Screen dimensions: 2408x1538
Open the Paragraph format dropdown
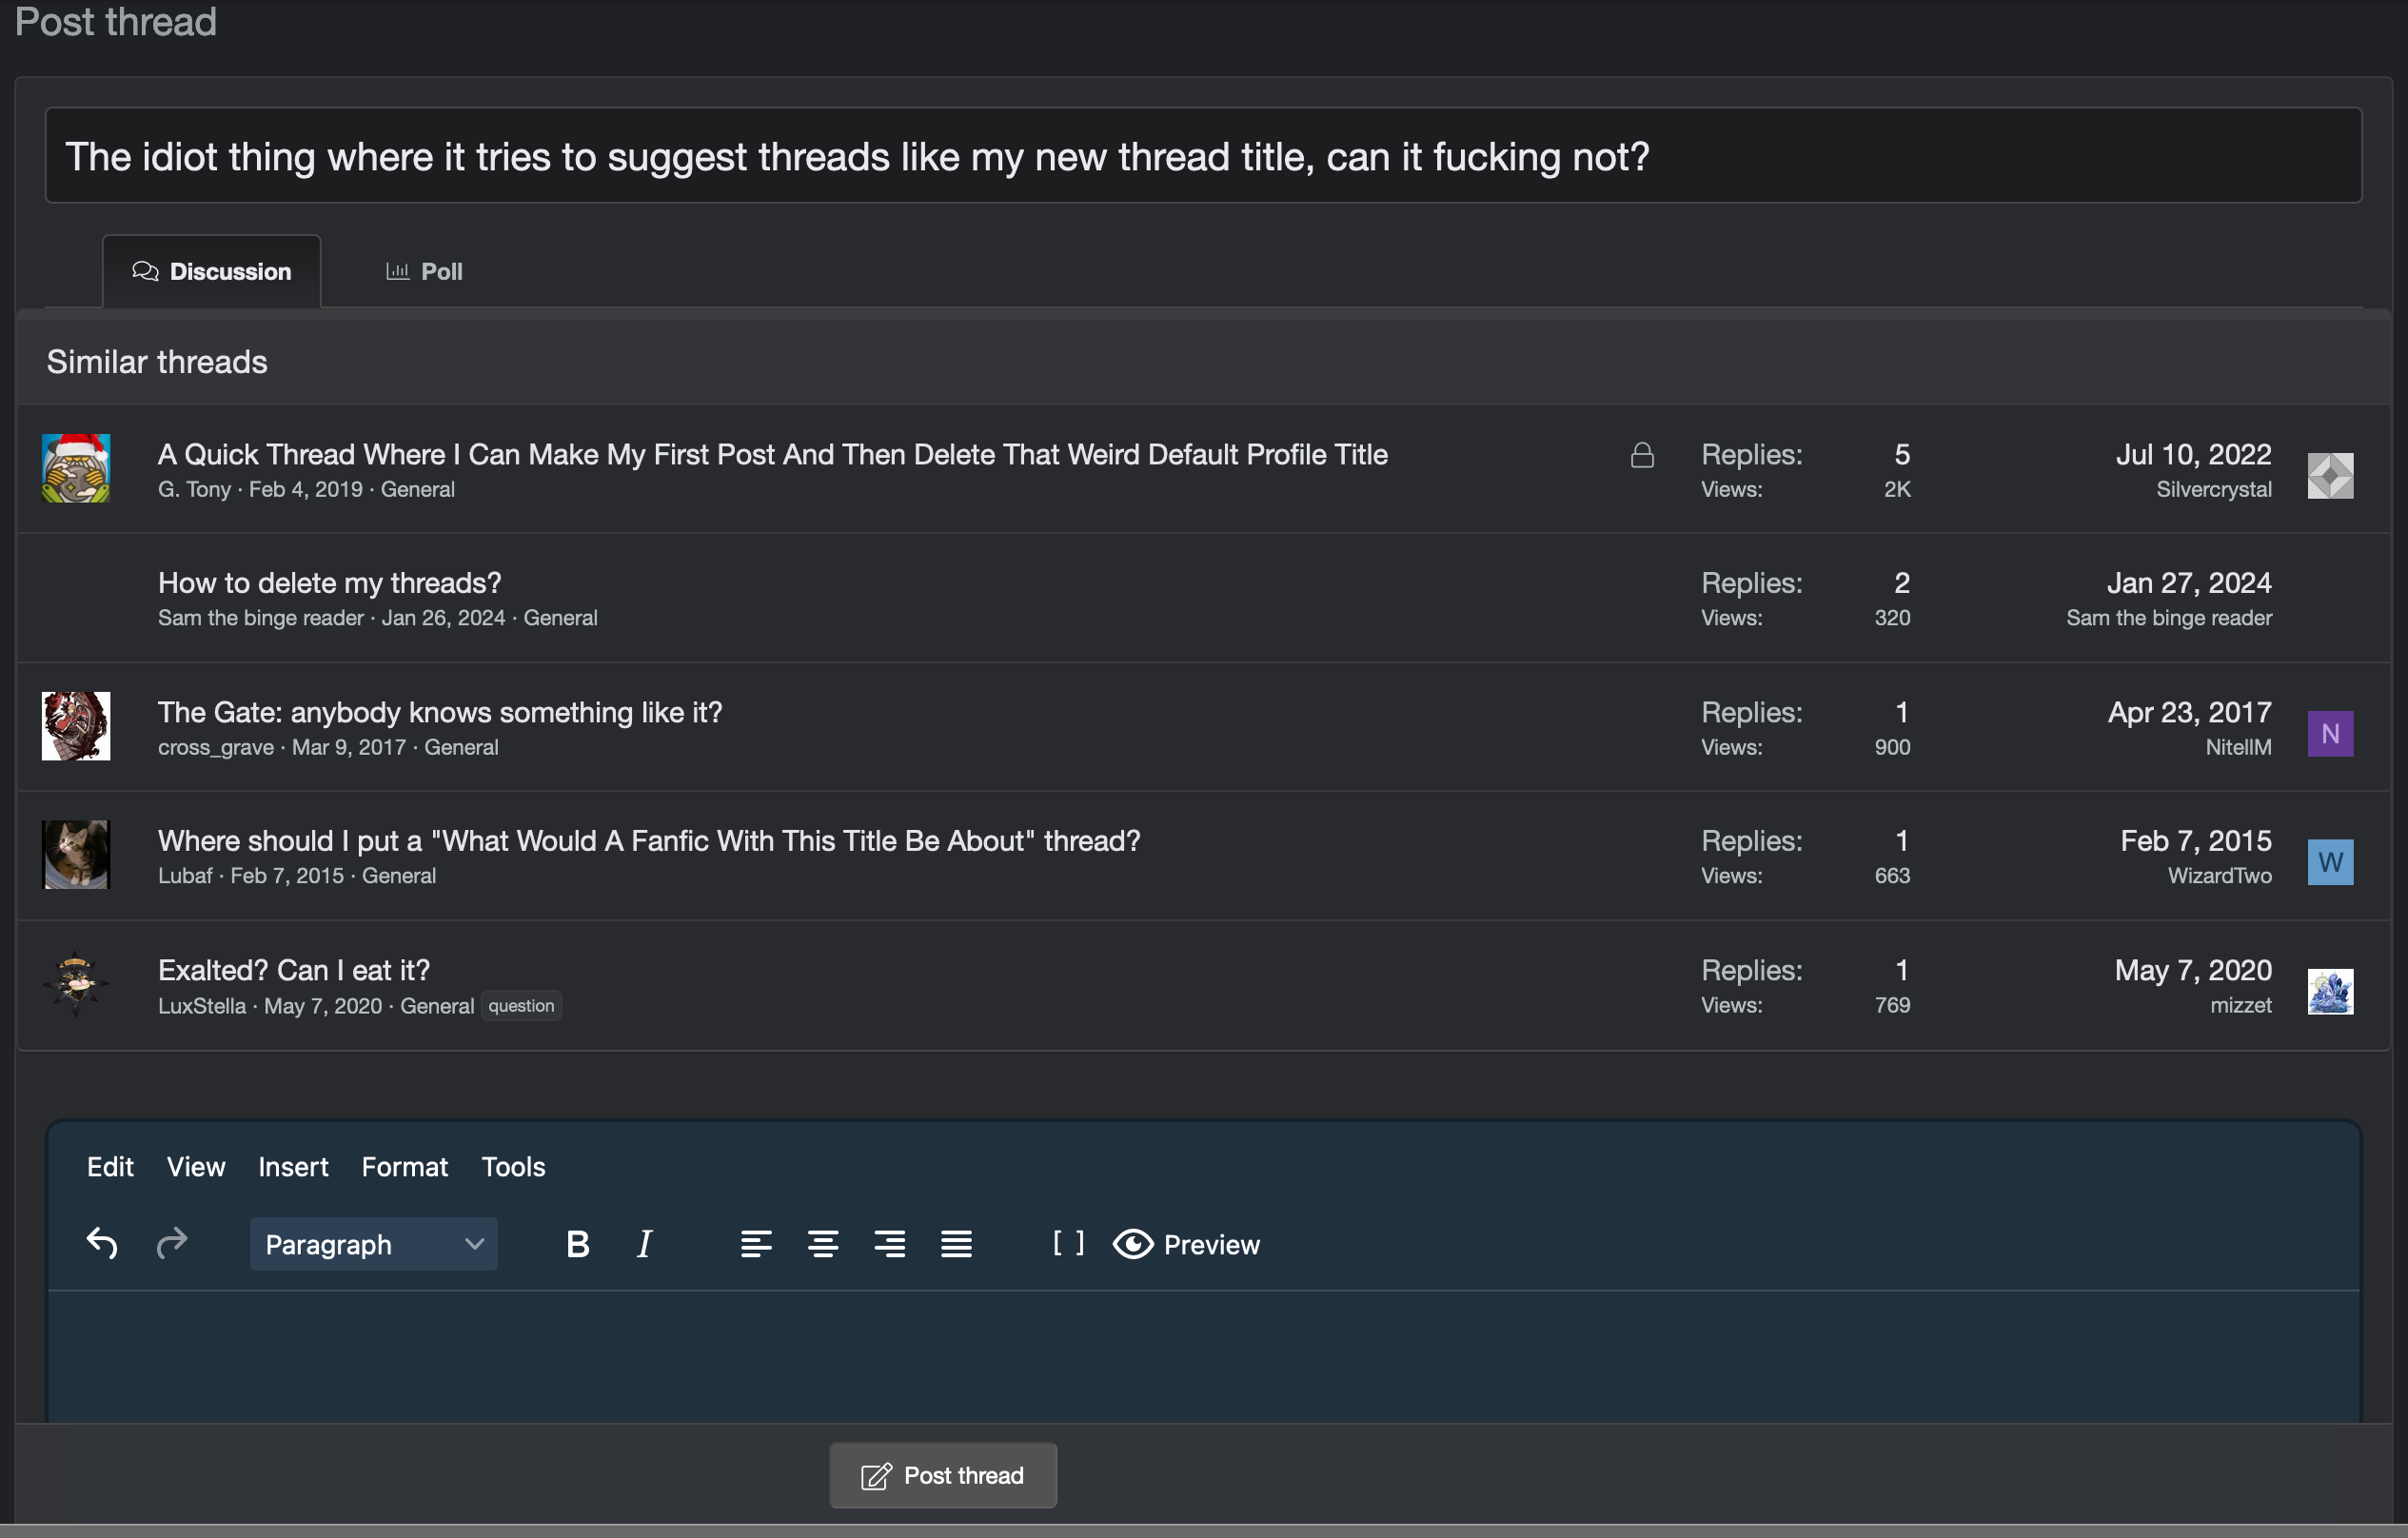tap(373, 1244)
